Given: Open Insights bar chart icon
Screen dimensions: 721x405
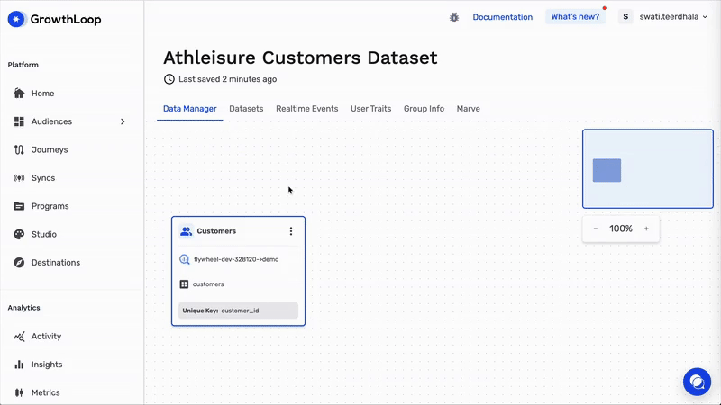Looking at the screenshot, I should pos(20,364).
